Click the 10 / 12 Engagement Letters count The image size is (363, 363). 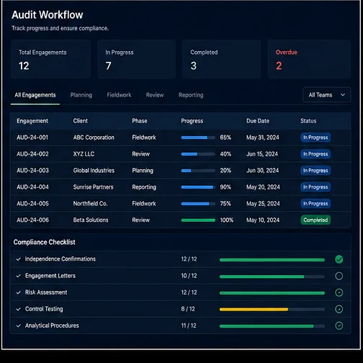coord(189,276)
